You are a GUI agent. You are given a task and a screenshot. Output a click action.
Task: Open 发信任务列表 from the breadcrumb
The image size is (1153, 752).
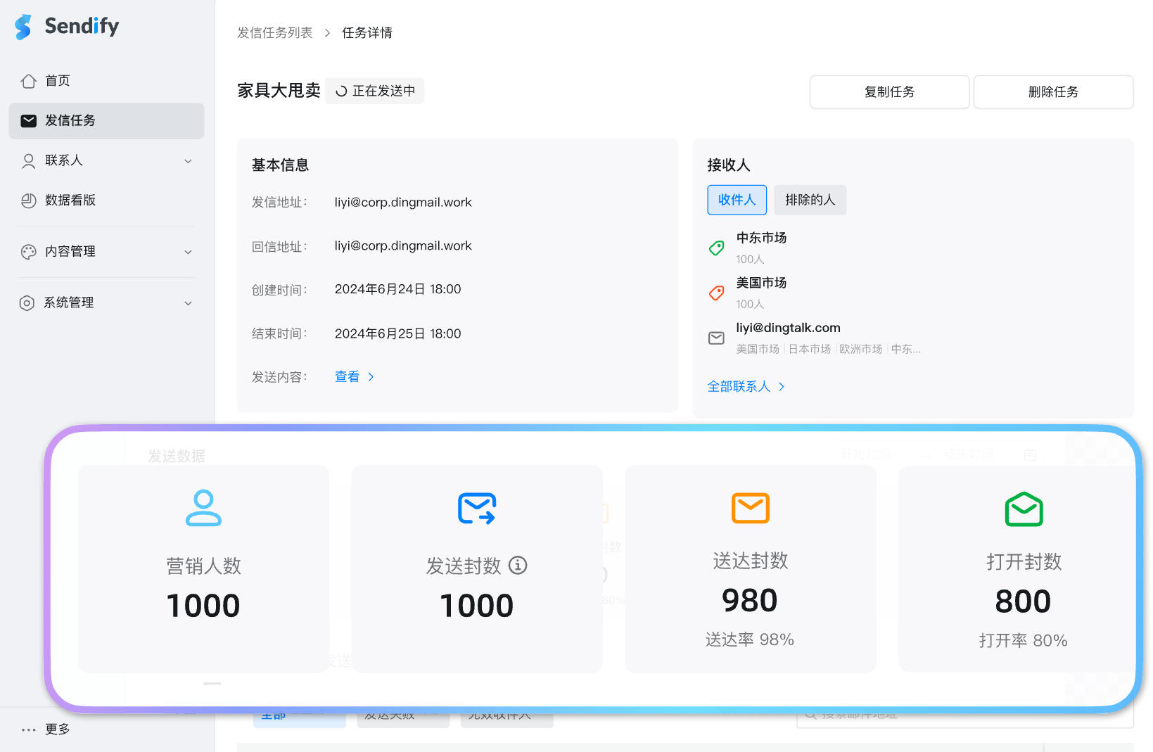pos(275,32)
